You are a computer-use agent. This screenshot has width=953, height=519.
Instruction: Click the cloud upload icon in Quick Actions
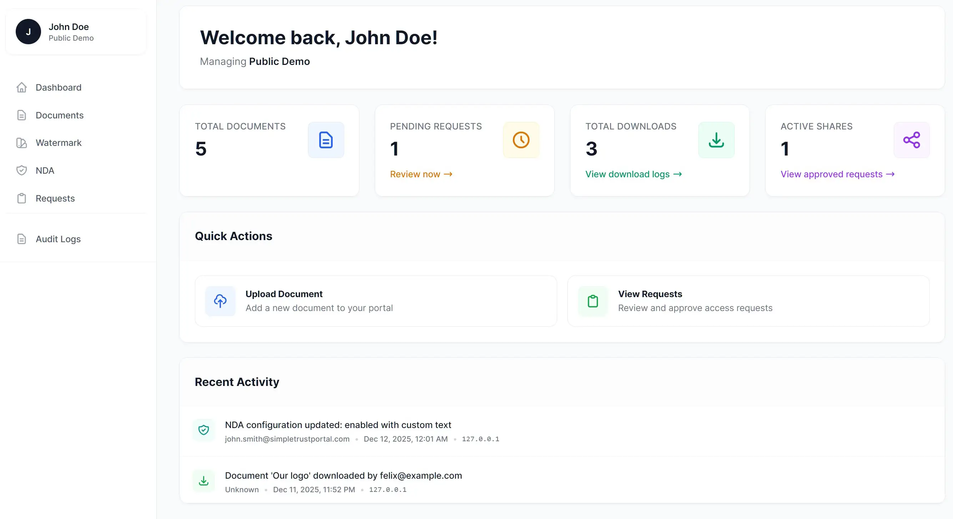click(x=221, y=301)
